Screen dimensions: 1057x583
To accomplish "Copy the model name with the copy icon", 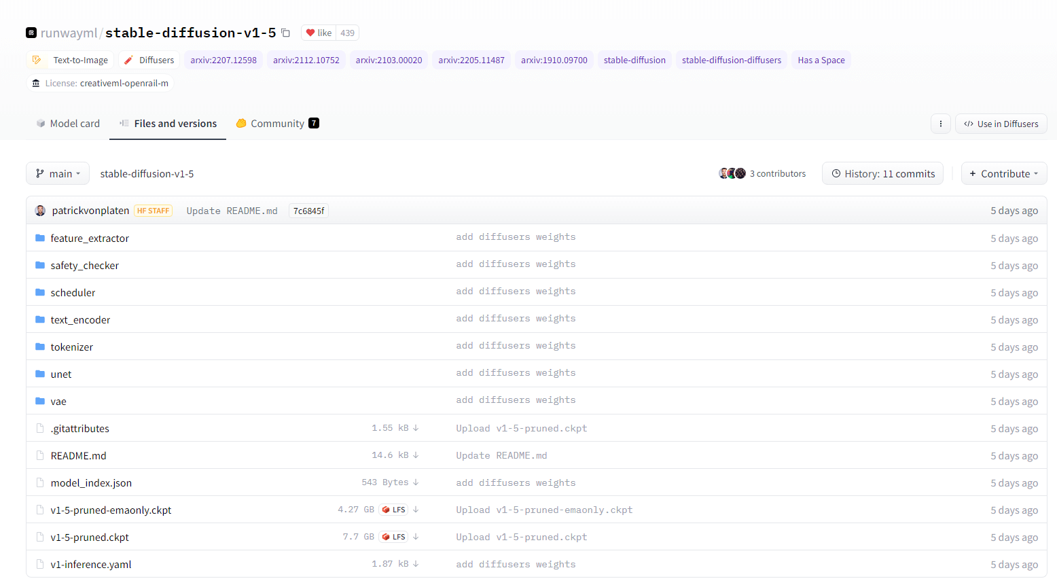I will pyautogui.click(x=286, y=33).
